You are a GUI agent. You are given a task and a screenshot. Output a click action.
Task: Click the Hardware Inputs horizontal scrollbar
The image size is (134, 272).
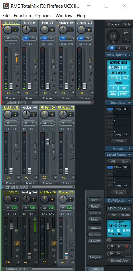coord(61,102)
